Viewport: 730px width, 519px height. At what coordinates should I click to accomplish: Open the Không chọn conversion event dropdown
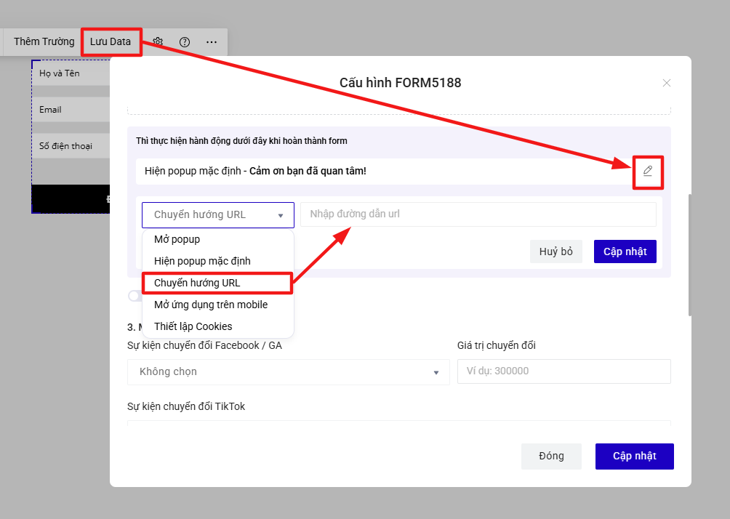pos(288,372)
